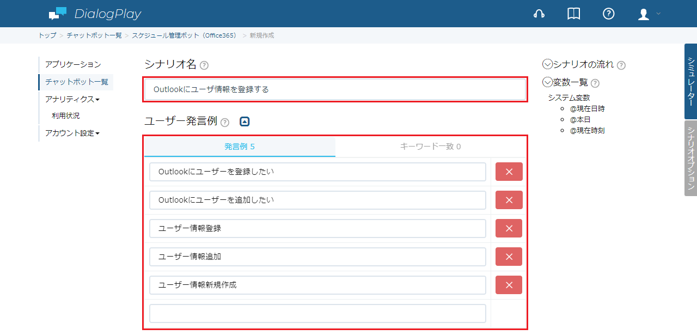Click the @現在時刻 system variable
This screenshot has width=697, height=335.
coord(587,131)
